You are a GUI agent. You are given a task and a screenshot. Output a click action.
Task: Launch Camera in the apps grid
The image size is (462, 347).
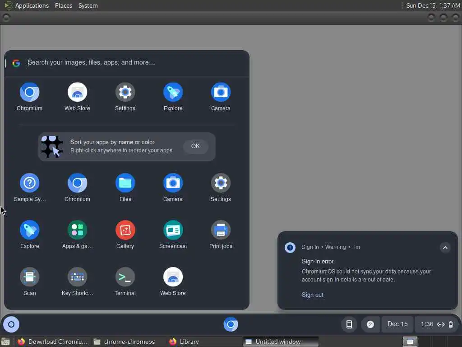pyautogui.click(x=173, y=188)
